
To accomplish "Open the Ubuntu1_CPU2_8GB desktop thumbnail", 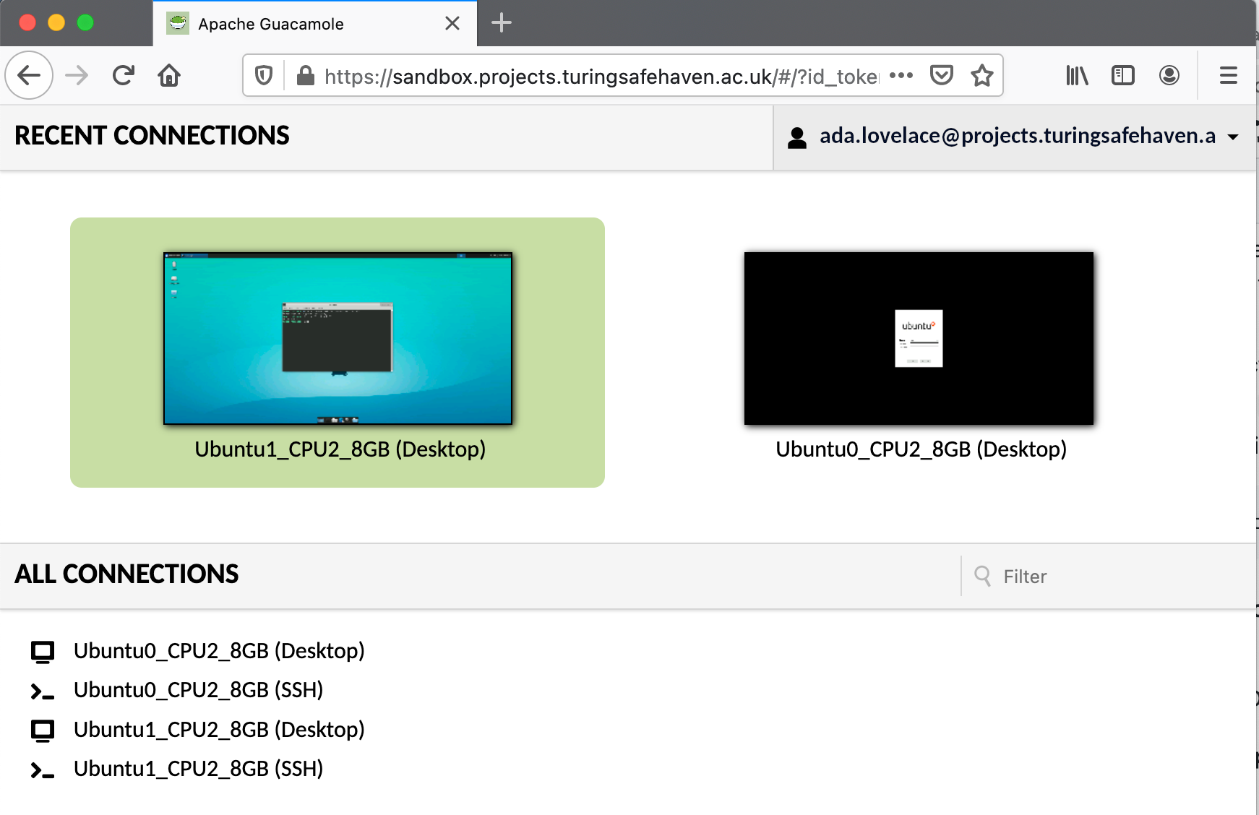I will point(338,338).
